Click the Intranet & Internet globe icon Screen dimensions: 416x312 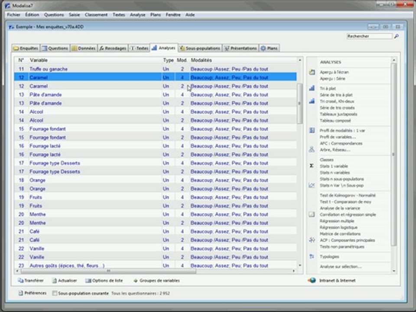312,280
